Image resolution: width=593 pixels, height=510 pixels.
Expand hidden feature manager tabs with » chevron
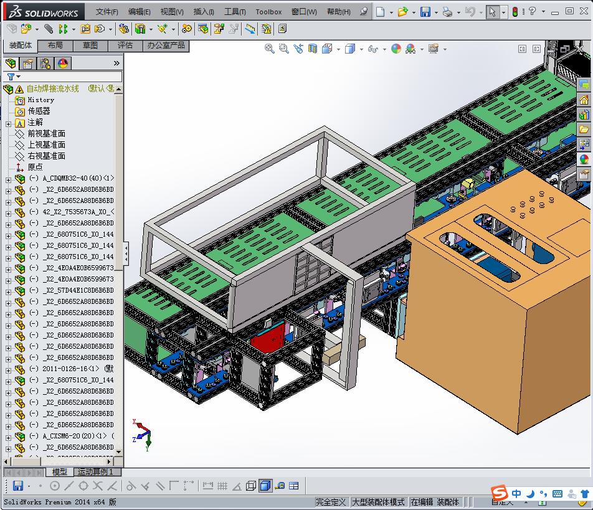(x=116, y=63)
